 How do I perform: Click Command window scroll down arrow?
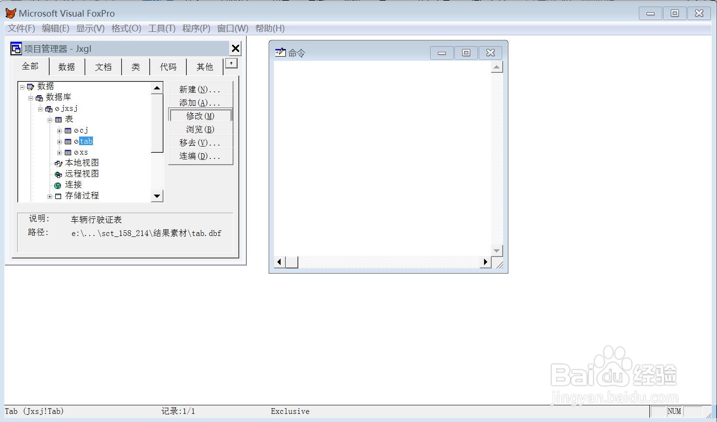point(497,250)
